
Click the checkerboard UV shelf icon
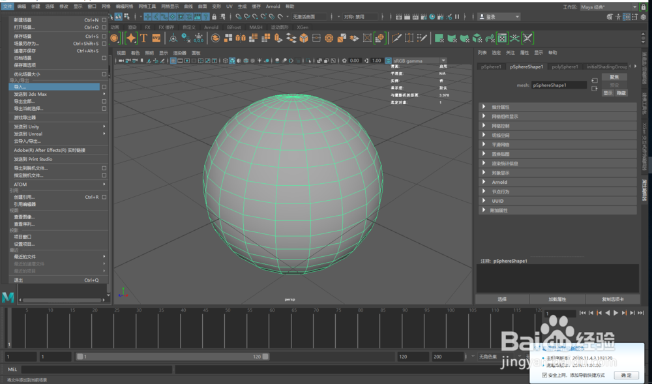click(502, 38)
